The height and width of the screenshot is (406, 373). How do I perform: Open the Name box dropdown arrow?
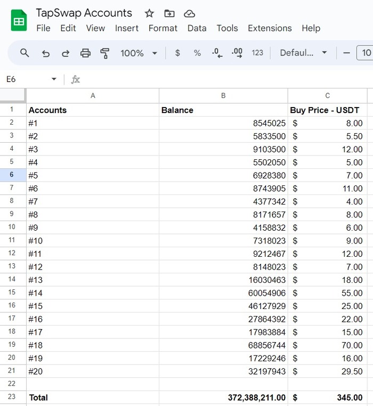pos(54,79)
